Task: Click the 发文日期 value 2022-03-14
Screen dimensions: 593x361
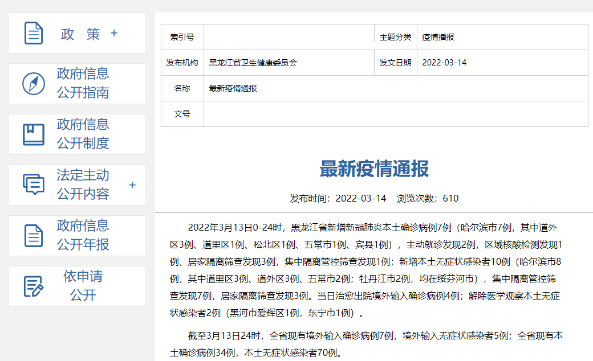Action: [x=444, y=63]
